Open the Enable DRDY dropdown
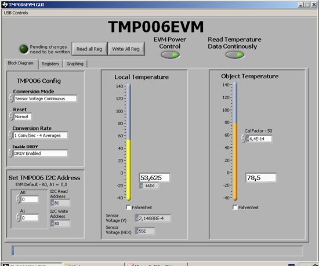This screenshot has width=319, height=266. [40, 154]
